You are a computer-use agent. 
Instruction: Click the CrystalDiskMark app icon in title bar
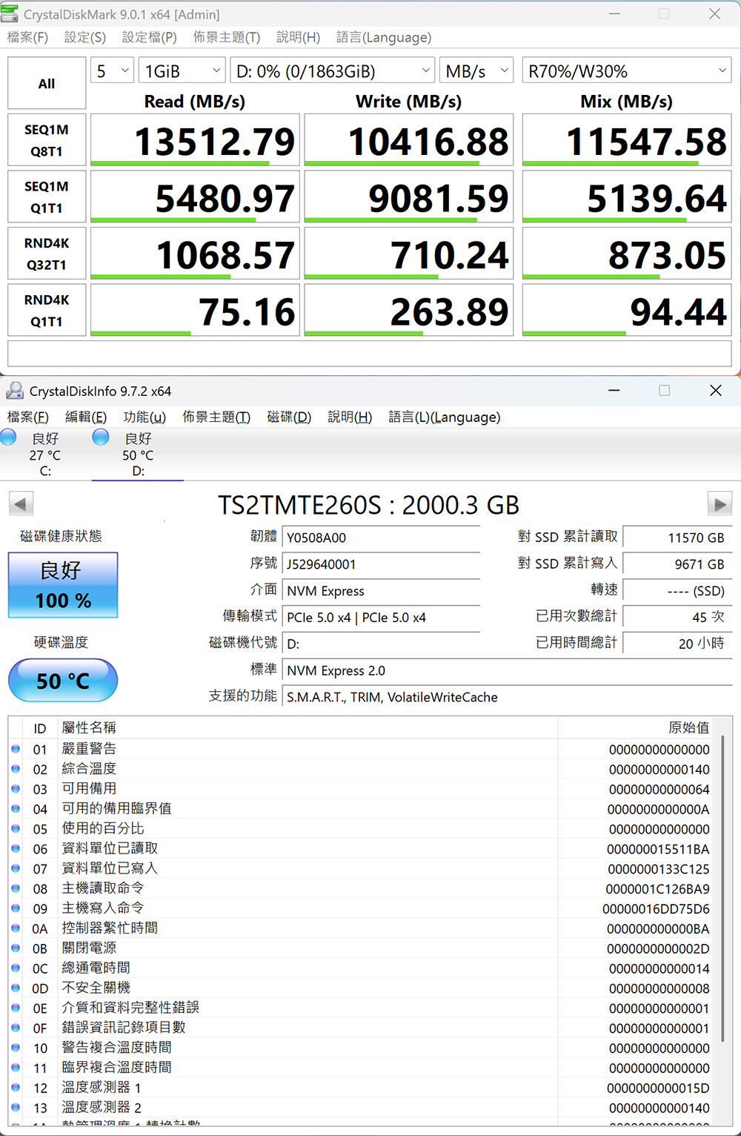pos(10,14)
